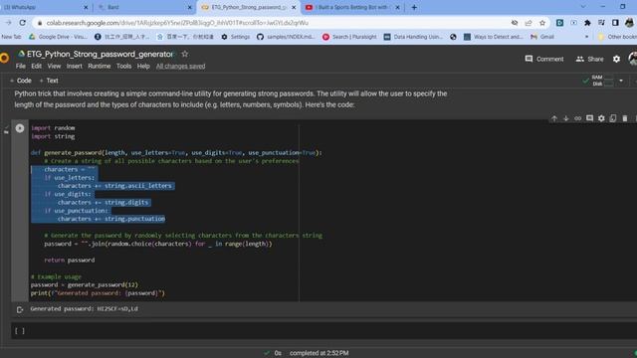Star the ETG notebook

[185, 54]
